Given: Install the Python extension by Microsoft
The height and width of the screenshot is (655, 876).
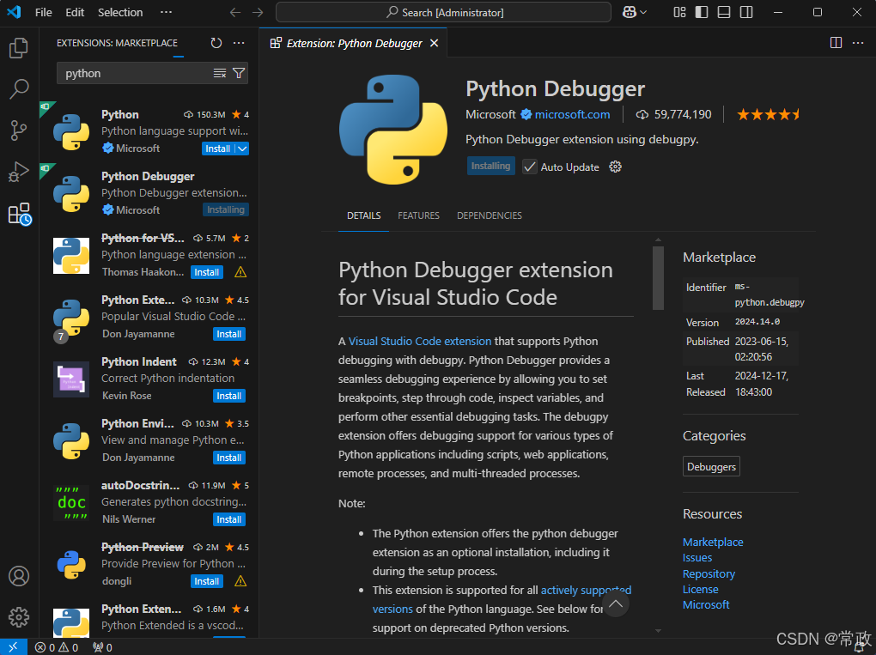Looking at the screenshot, I should (x=218, y=149).
